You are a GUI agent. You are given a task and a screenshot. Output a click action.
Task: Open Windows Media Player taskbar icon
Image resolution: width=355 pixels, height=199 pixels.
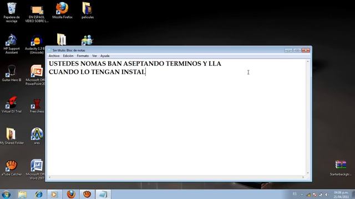[54, 194]
